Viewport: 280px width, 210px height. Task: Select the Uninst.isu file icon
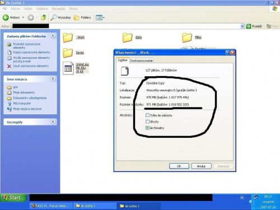[68, 68]
